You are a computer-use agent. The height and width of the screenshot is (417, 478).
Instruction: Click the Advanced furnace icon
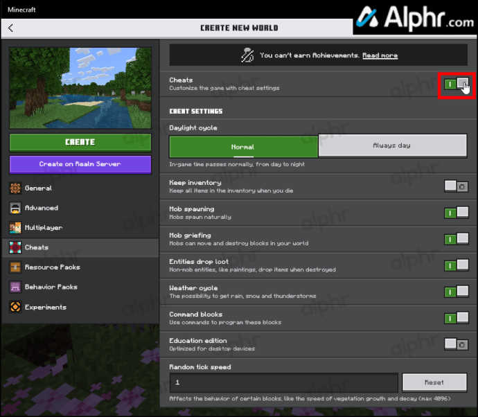click(15, 208)
